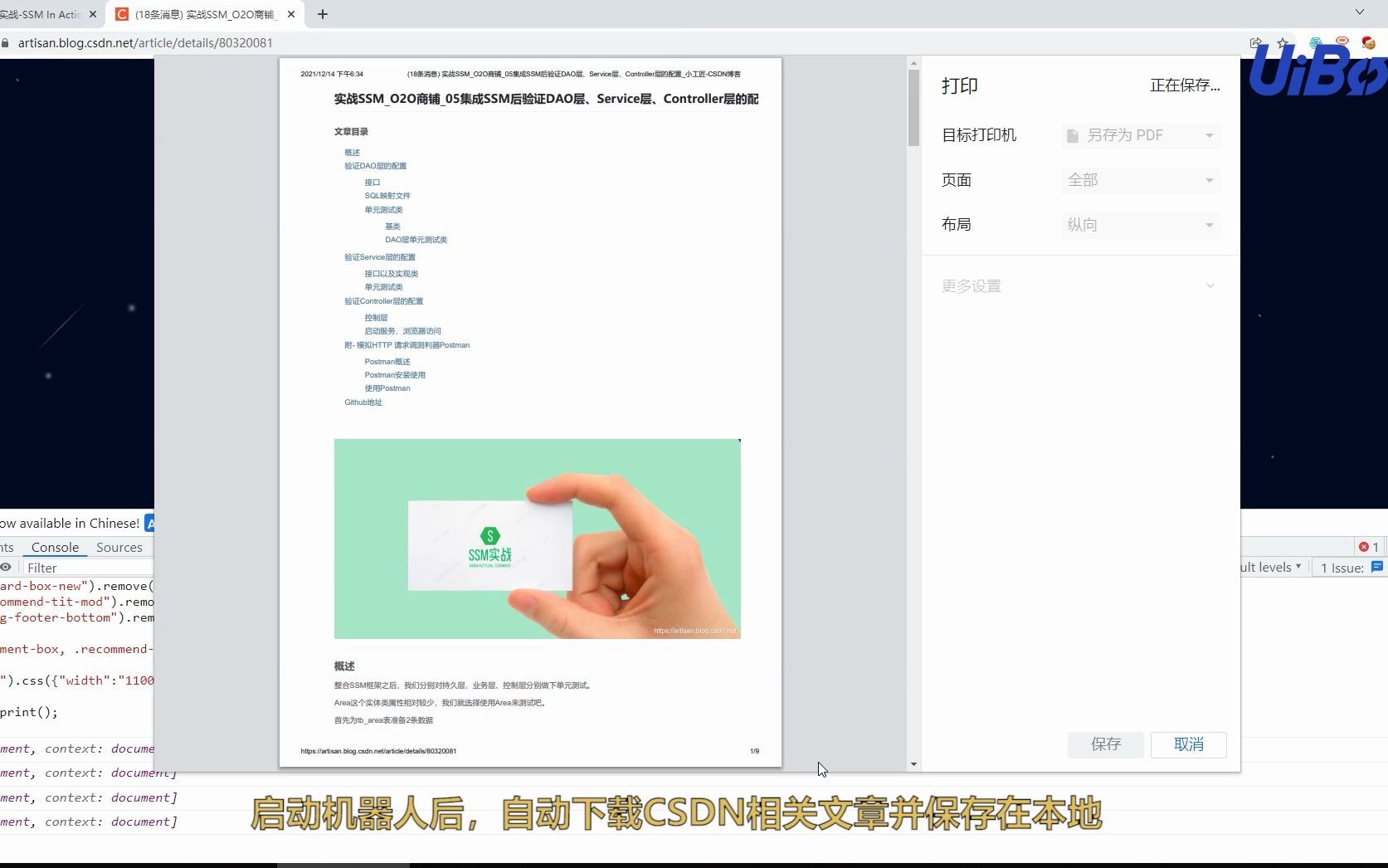Close the CSDN article browser tab
The height and width of the screenshot is (868, 1388).
(291, 14)
